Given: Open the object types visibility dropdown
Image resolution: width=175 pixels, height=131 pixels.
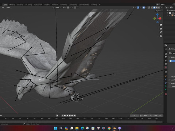Looking at the screenshot, I should [x=134, y=8].
